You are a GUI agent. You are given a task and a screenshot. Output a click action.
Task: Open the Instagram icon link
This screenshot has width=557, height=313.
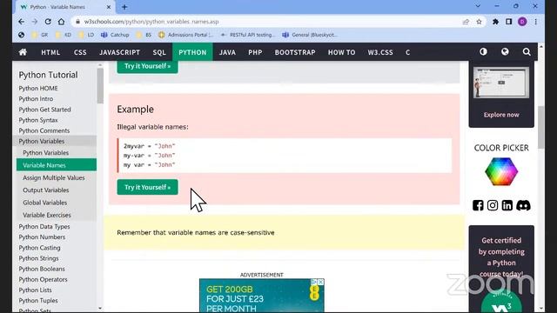493,205
